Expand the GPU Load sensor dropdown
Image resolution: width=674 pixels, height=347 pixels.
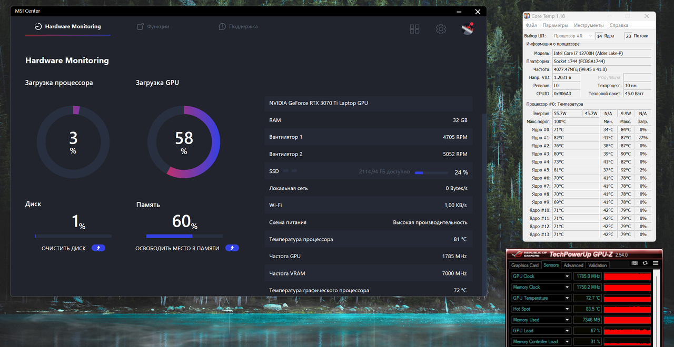pyautogui.click(x=567, y=331)
